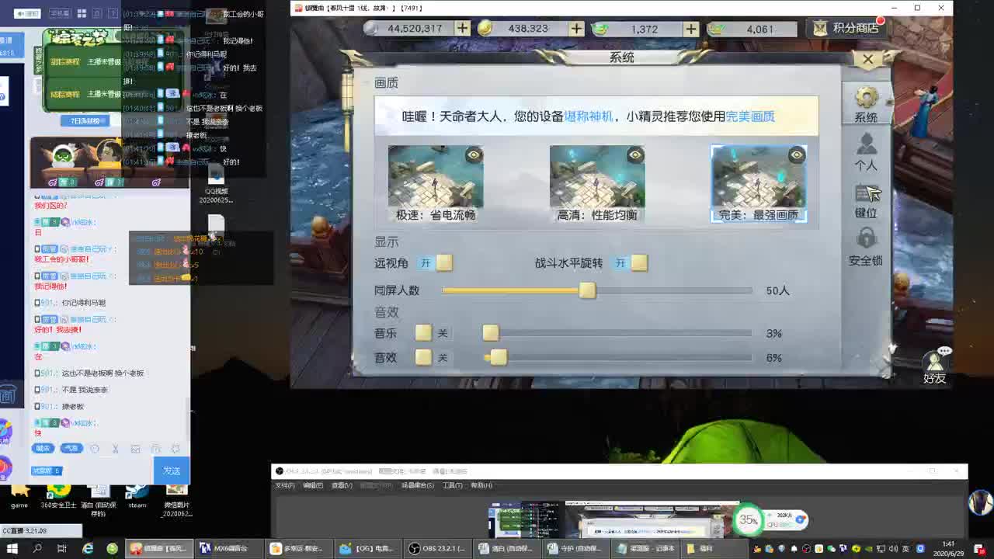Image resolution: width=994 pixels, height=559 pixels.
Task: Open 编辑(E) menu in OBS
Action: click(313, 485)
